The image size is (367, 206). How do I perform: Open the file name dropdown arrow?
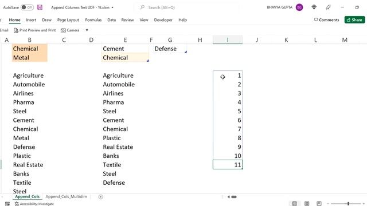112,7
